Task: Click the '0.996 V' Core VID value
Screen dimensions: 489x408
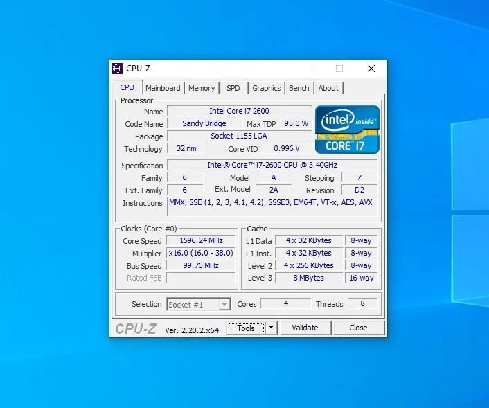Action: tap(287, 148)
